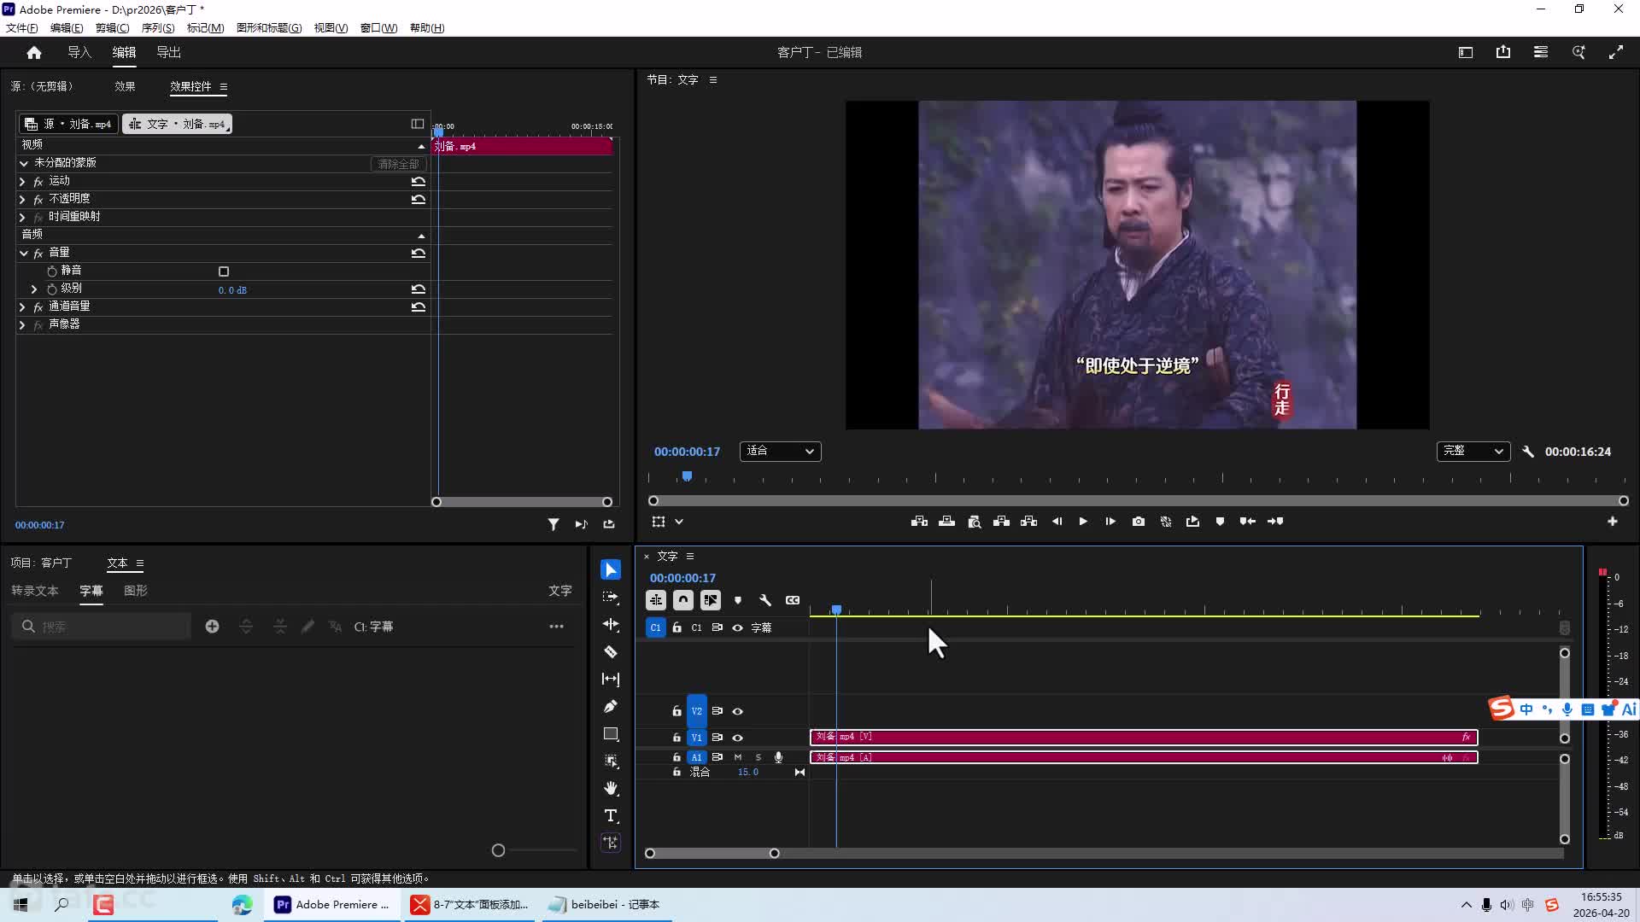
Task: Toggle animation stopwatch for 级别
Action: point(52,289)
